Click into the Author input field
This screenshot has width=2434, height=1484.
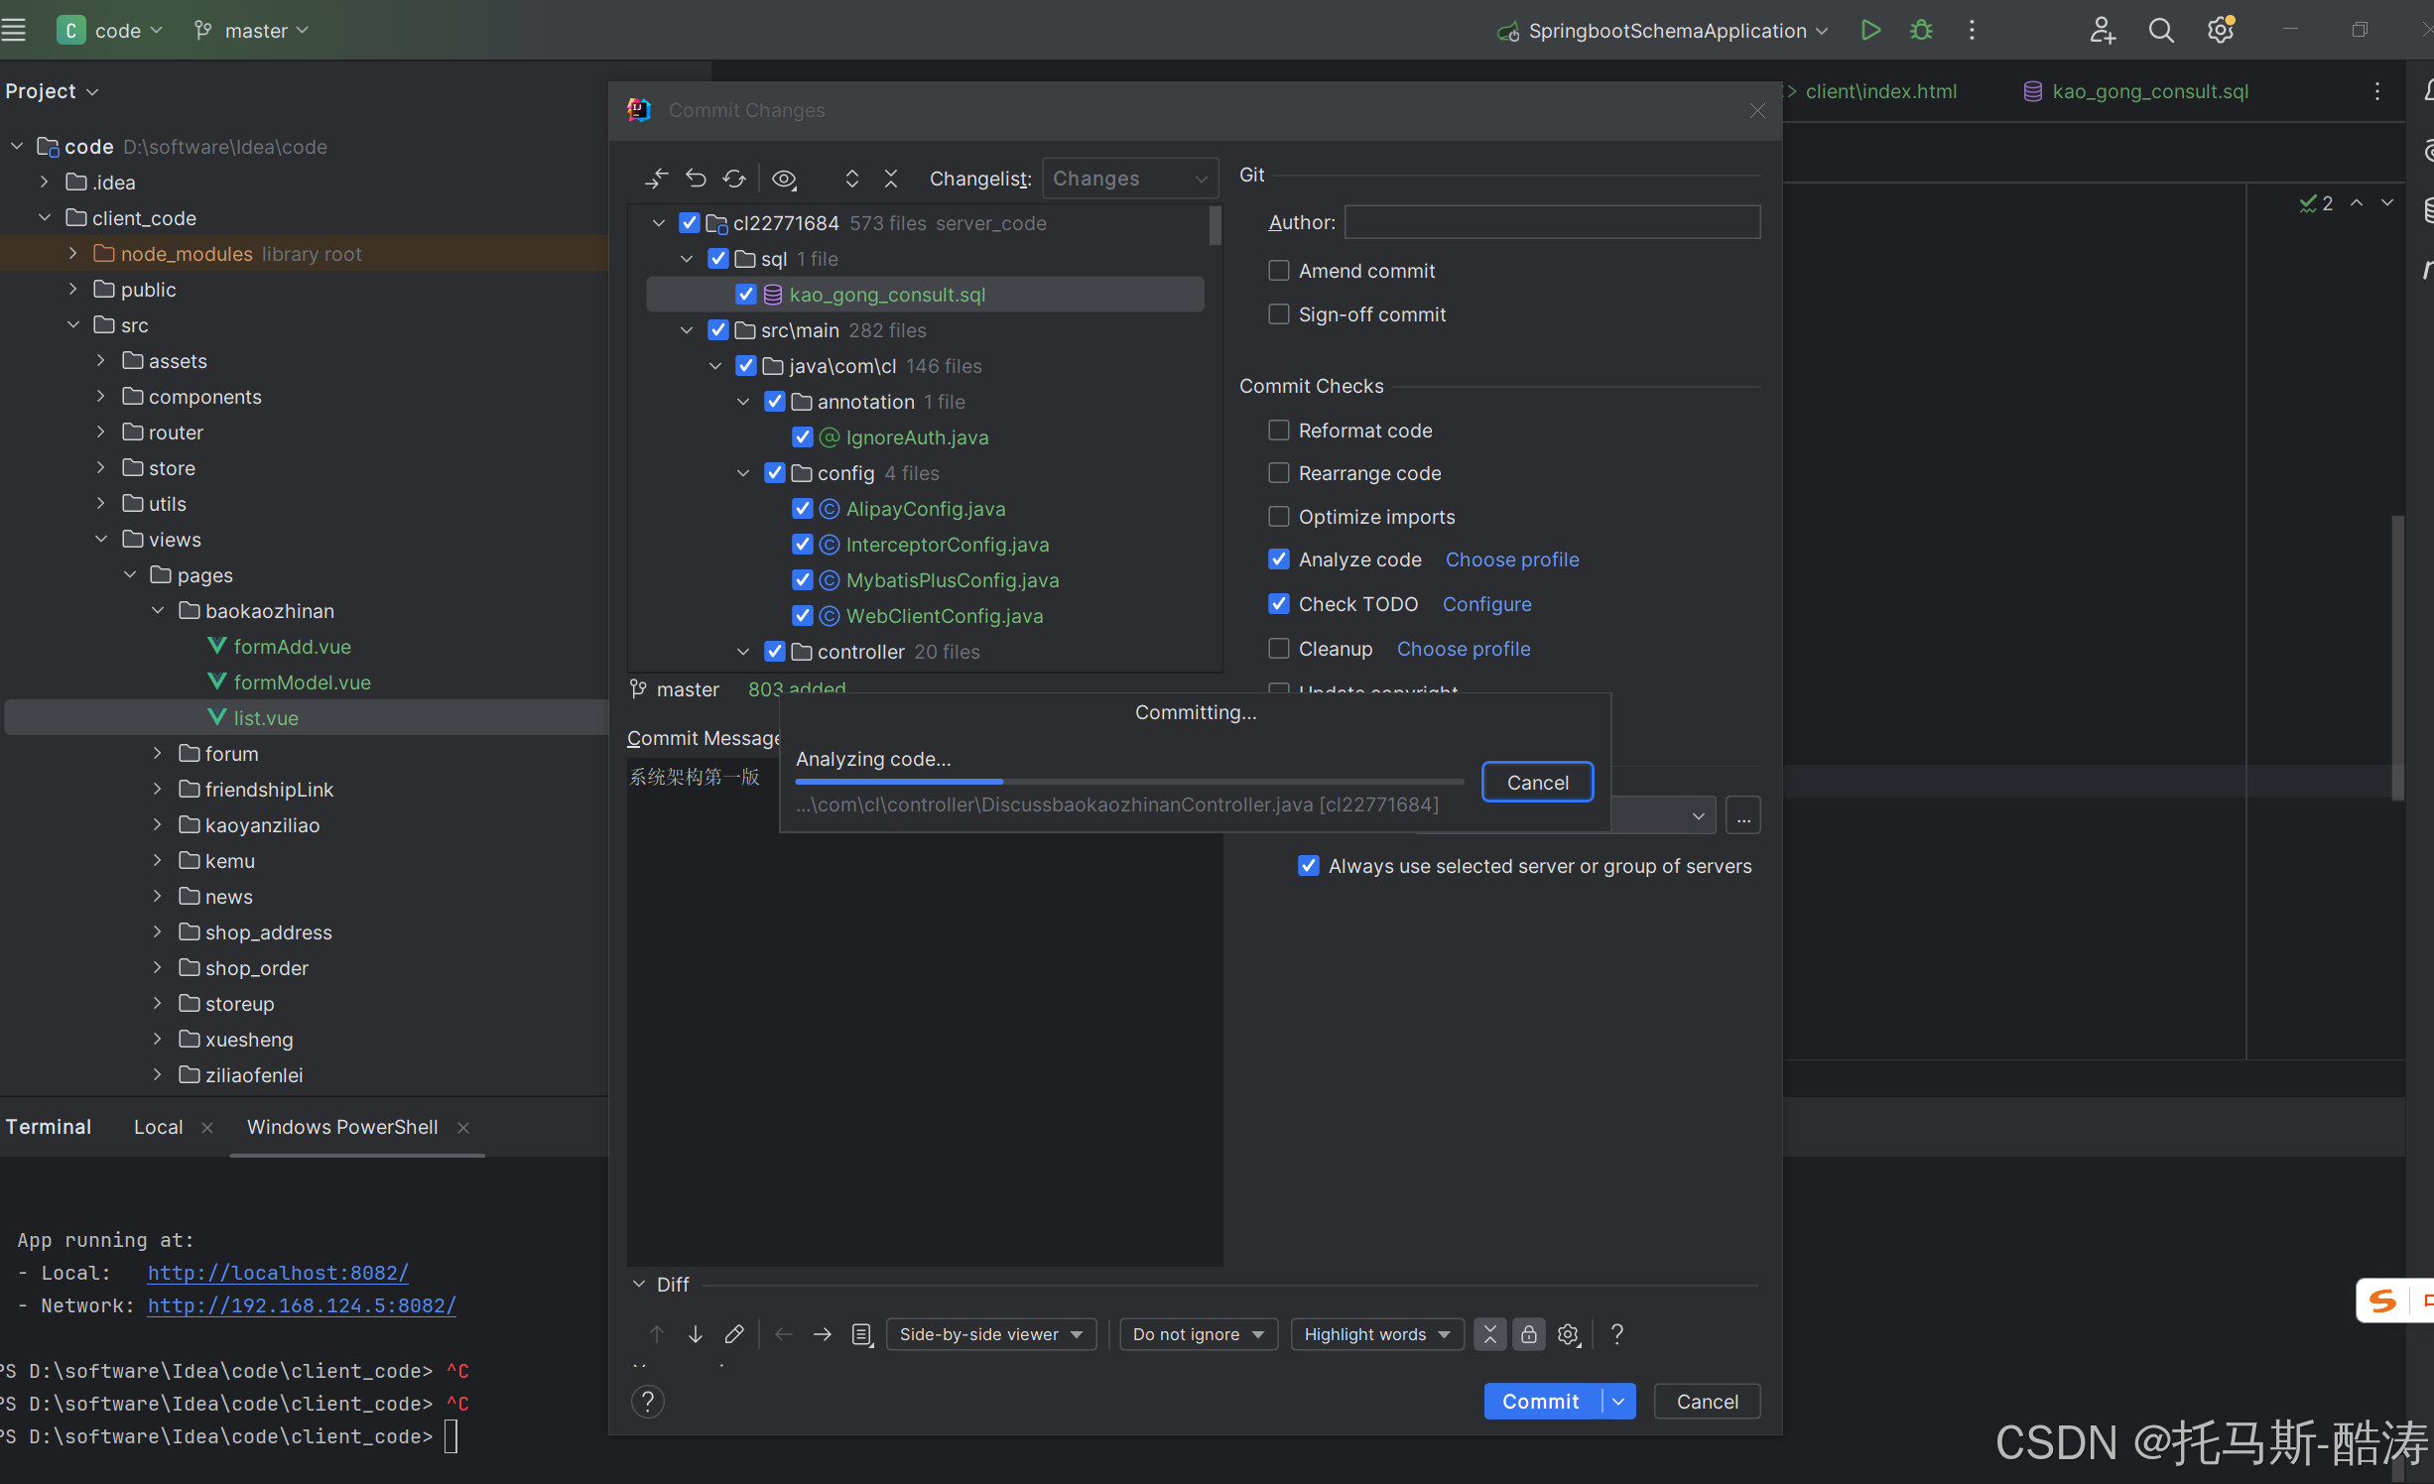[x=1552, y=222]
